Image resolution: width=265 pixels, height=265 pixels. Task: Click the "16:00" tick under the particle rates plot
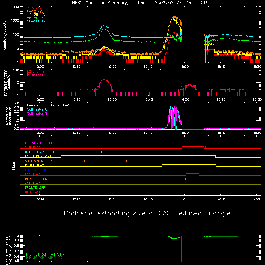[x=185, y=100]
